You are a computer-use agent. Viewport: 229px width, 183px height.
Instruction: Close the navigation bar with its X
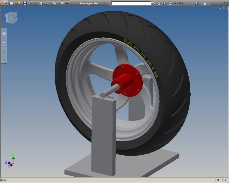click(x=5, y=29)
